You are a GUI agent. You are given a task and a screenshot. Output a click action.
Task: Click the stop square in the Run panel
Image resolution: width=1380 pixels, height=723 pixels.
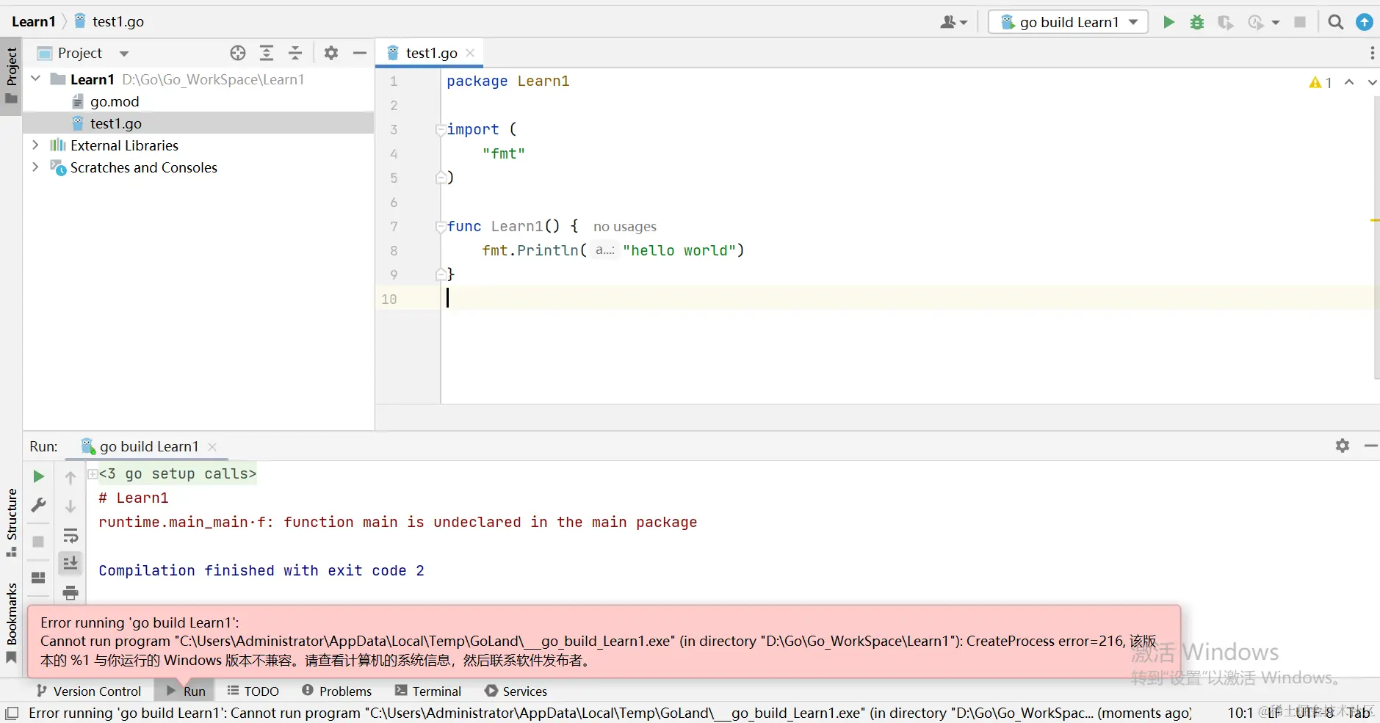39,542
